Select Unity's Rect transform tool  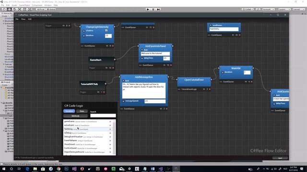(x=24, y=10)
